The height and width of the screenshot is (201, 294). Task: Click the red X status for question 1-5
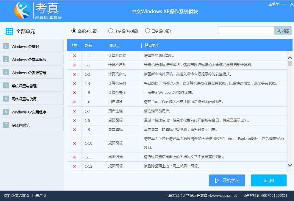point(74,93)
